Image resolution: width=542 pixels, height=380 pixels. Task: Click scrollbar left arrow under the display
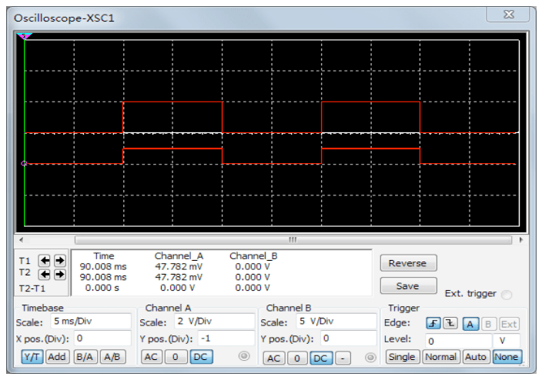[x=21, y=240]
